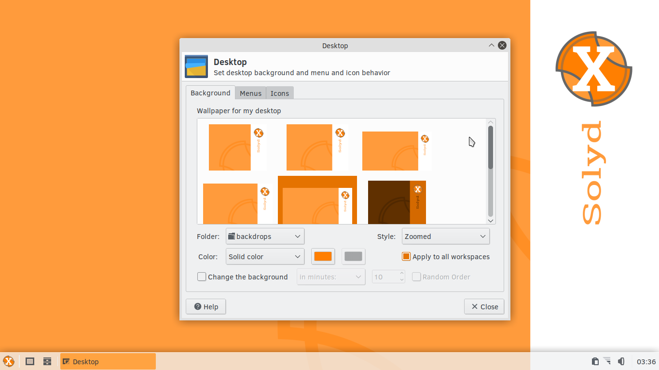Open the Color Solid color dropdown

tap(265, 257)
